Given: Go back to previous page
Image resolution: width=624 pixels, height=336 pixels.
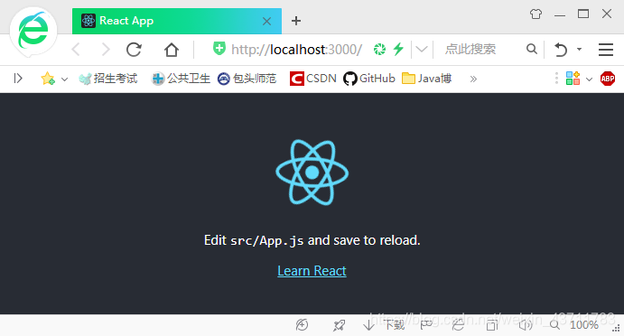Looking at the screenshot, I should tap(77, 50).
